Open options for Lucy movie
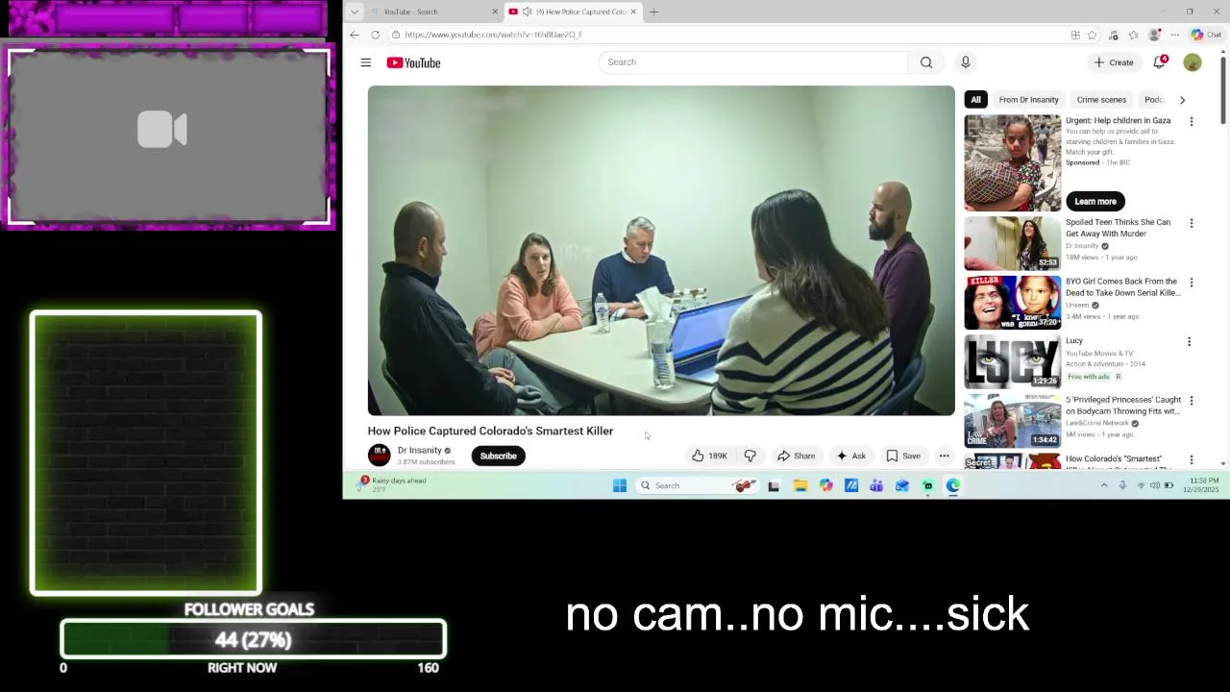The height and width of the screenshot is (692, 1230). pyautogui.click(x=1189, y=342)
